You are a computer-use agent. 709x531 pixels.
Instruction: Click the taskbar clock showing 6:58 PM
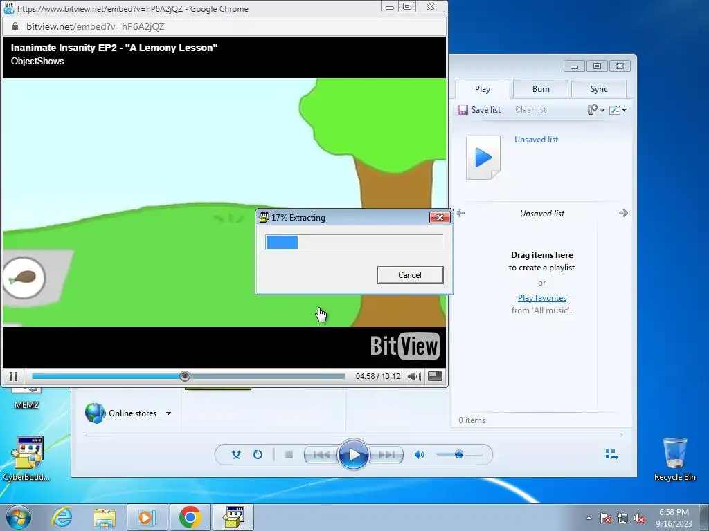[674, 518]
